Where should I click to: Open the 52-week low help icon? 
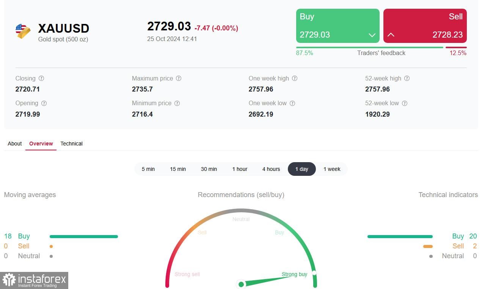(x=405, y=103)
